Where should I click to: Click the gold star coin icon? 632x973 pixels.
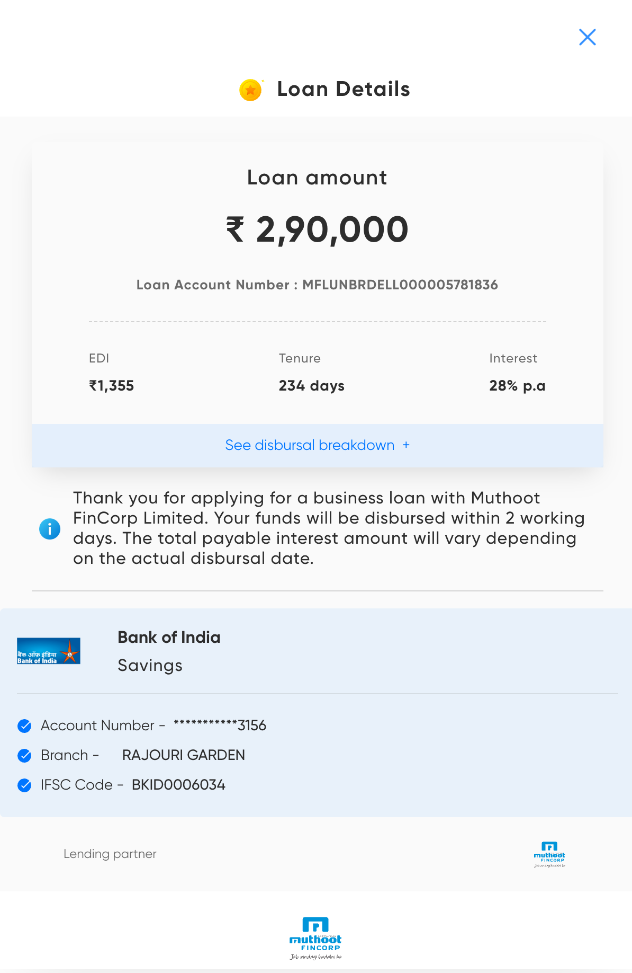tap(251, 90)
